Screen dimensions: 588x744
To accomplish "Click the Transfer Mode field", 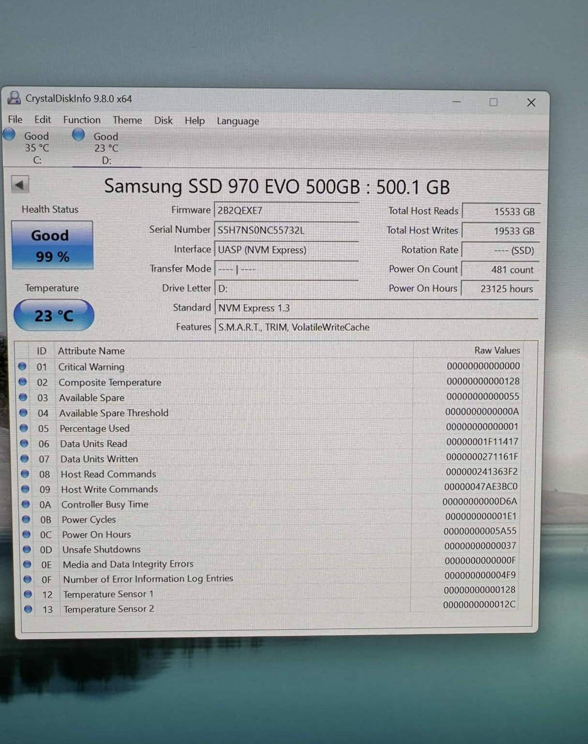I will (x=286, y=269).
